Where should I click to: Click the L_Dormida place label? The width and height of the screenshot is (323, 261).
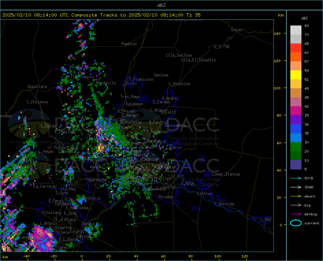tap(224, 204)
